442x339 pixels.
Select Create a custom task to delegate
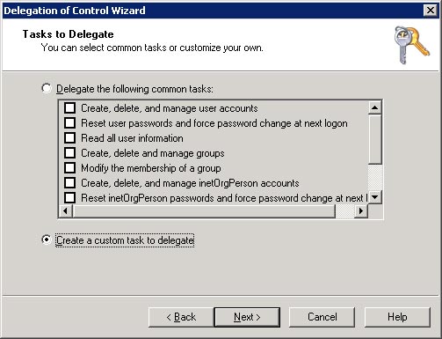click(x=47, y=240)
